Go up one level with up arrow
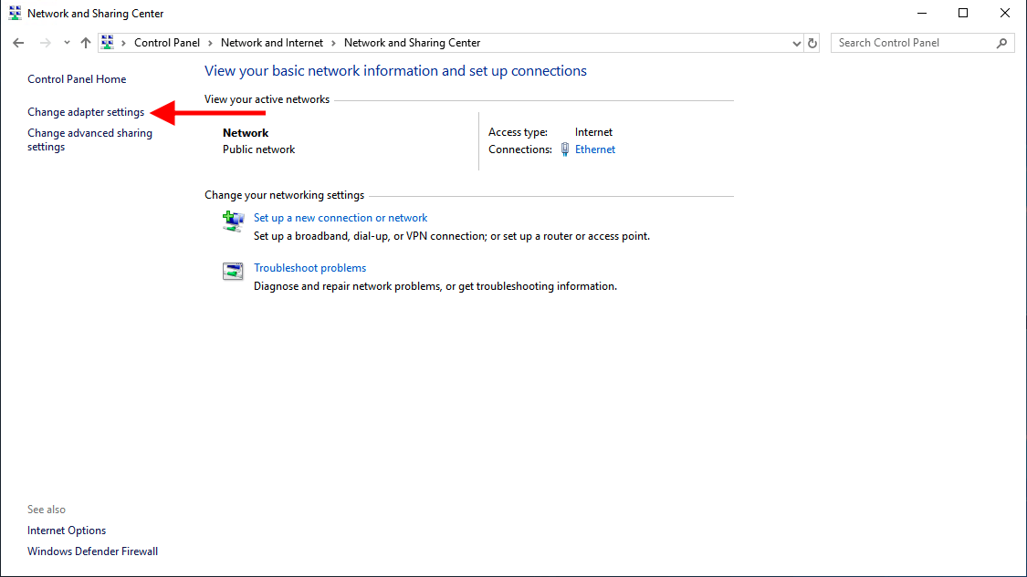This screenshot has width=1027, height=577. pos(86,43)
